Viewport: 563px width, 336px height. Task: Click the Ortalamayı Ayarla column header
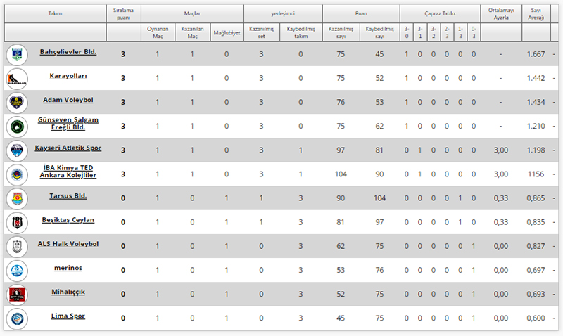click(500, 14)
